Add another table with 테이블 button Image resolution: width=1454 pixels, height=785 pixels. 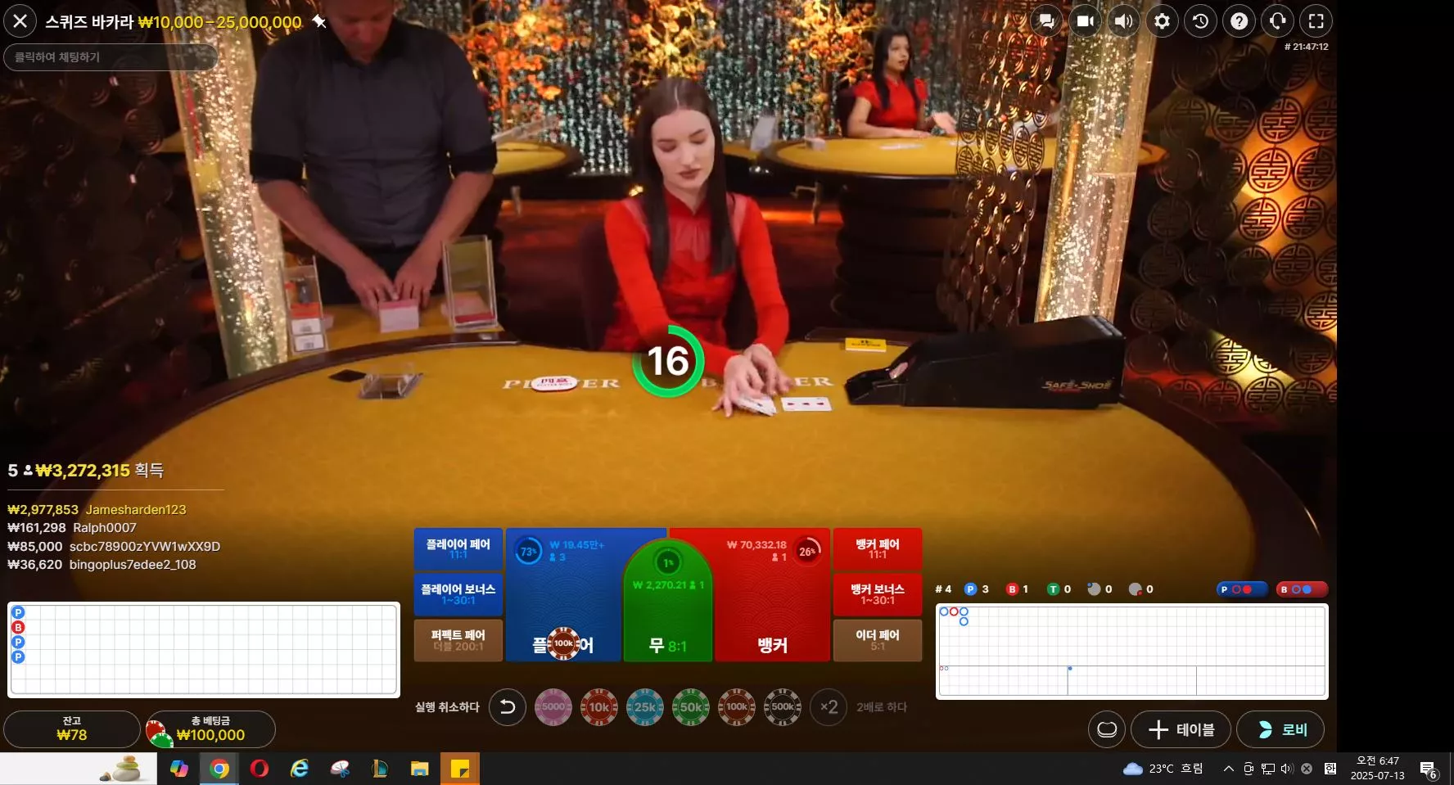tap(1181, 729)
